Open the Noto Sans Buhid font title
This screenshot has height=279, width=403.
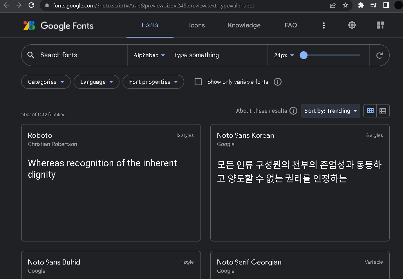pyautogui.click(x=54, y=262)
